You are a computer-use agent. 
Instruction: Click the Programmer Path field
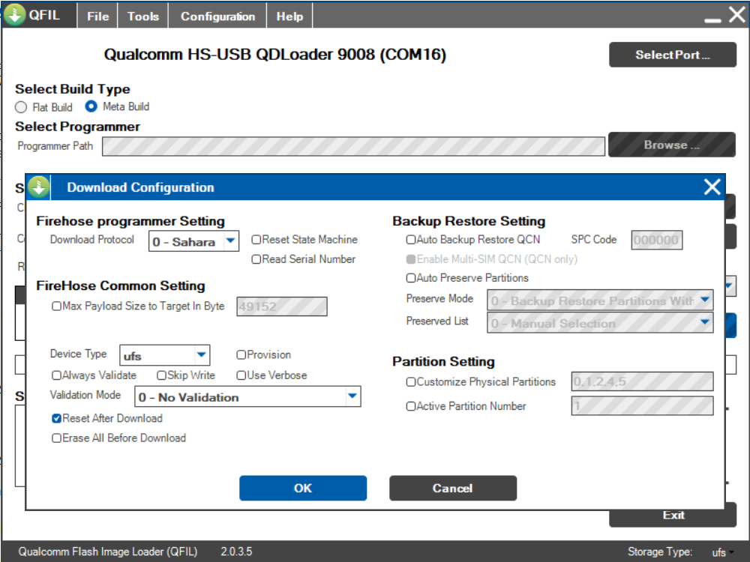[x=353, y=146]
